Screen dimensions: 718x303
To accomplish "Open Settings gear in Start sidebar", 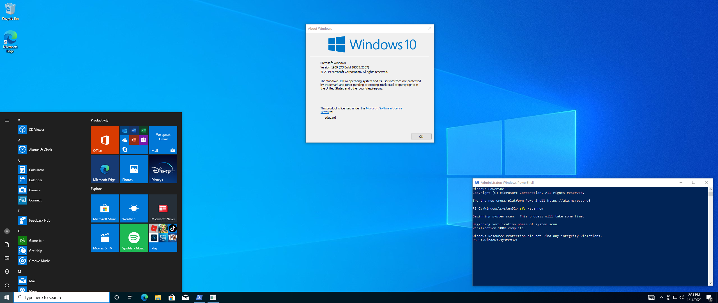I will click(7, 272).
